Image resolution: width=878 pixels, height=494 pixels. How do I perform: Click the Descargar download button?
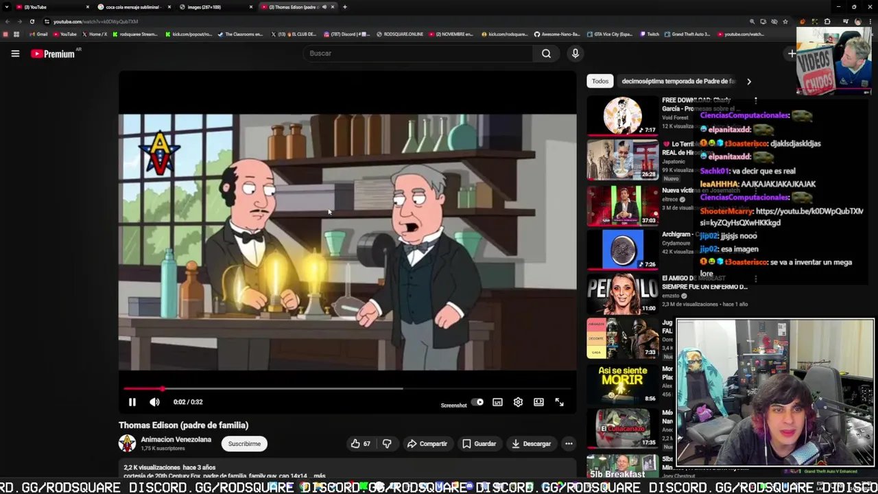coord(532,444)
